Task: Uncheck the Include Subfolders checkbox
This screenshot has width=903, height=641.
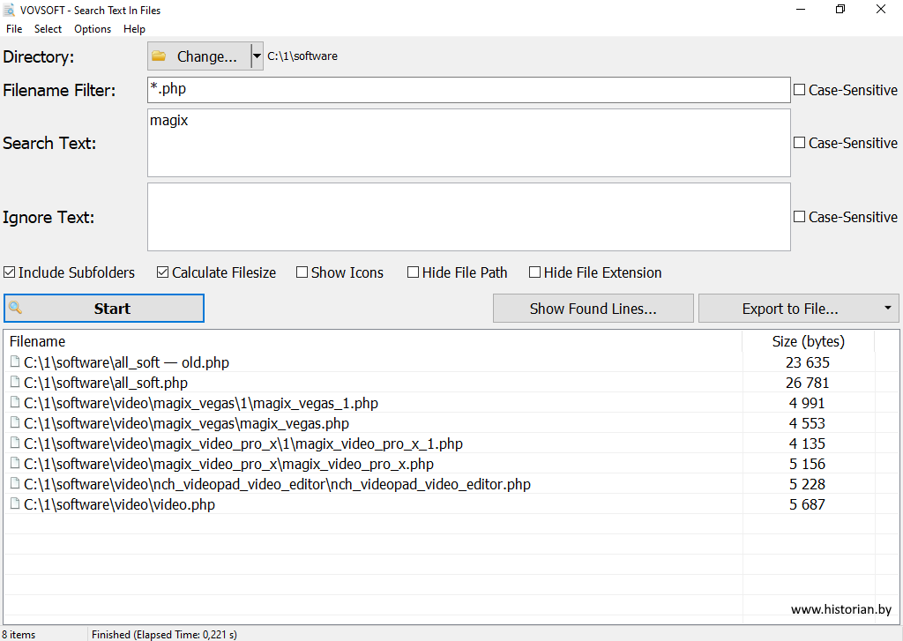Action: pyautogui.click(x=10, y=272)
